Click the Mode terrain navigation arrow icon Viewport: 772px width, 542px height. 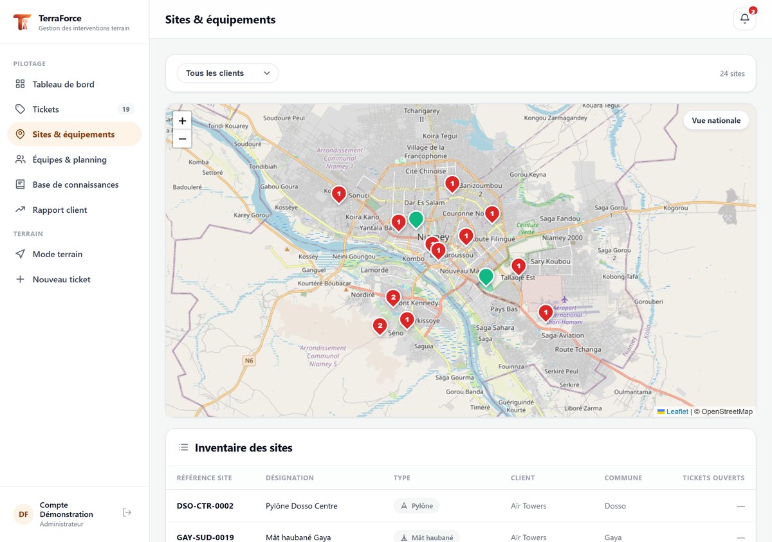click(20, 254)
